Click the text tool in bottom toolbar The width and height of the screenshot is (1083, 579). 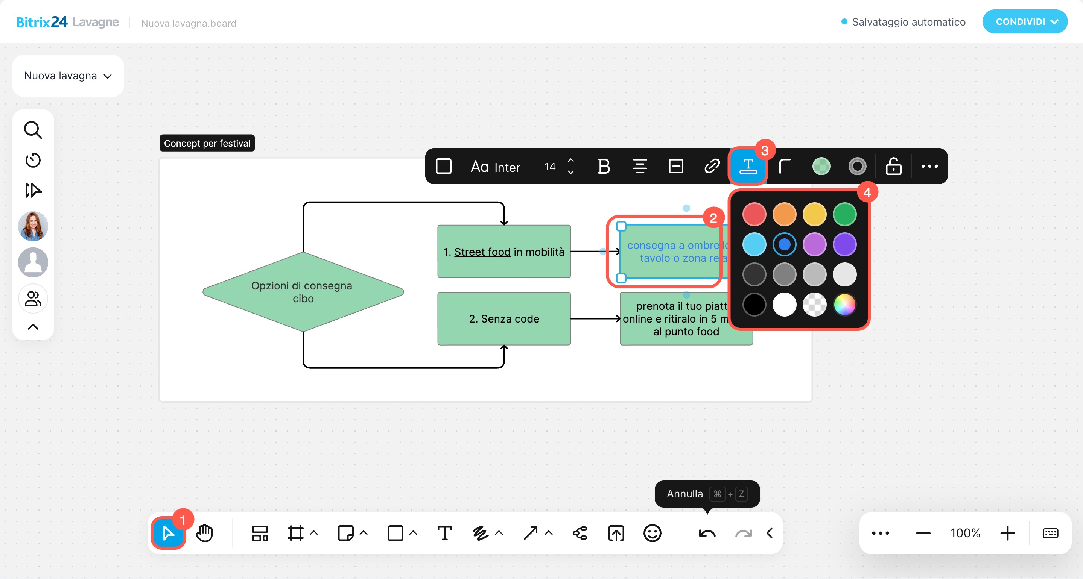444,533
